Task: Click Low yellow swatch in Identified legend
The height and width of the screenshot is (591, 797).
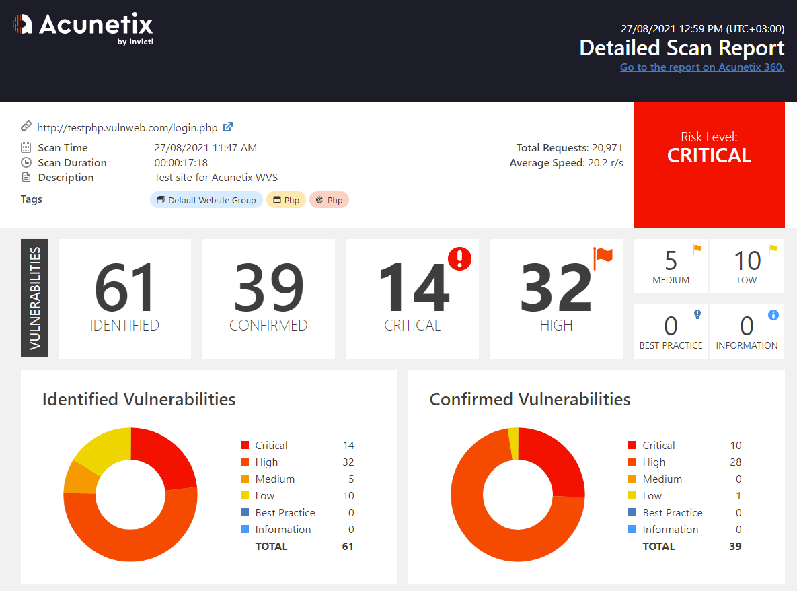Action: (245, 495)
